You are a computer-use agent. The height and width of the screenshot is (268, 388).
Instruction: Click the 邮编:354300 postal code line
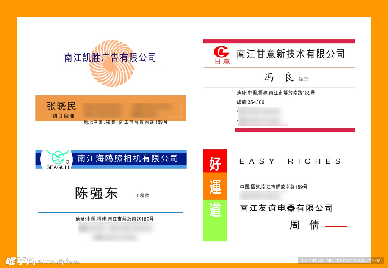click(250, 102)
